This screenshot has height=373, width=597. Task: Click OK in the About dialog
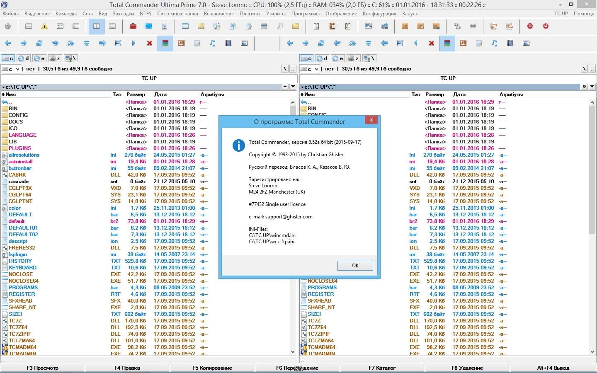pos(355,266)
